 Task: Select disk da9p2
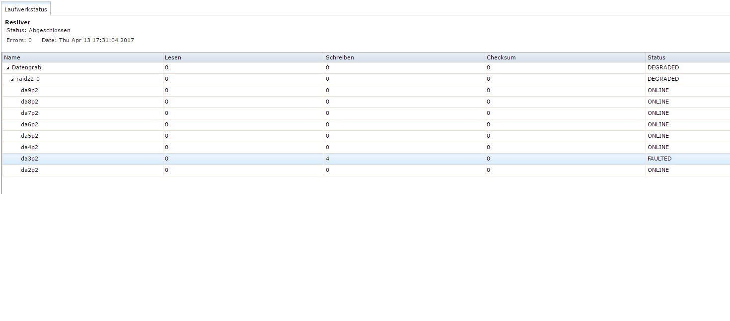[29, 90]
